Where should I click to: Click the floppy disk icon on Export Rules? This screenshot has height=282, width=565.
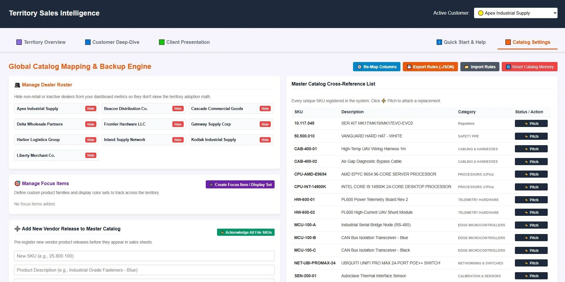409,67
